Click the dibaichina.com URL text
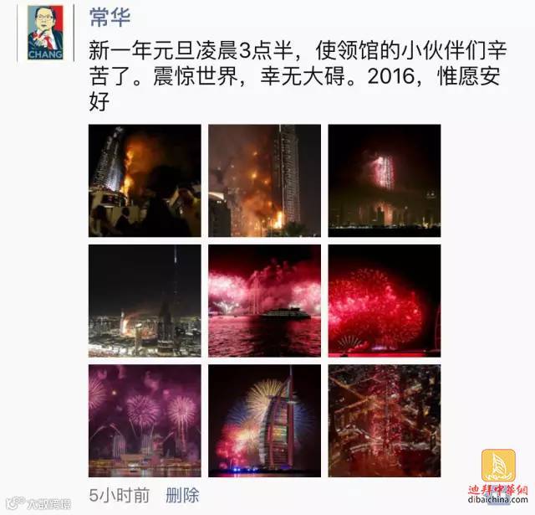Screen dimensions: 535x515 498,500
